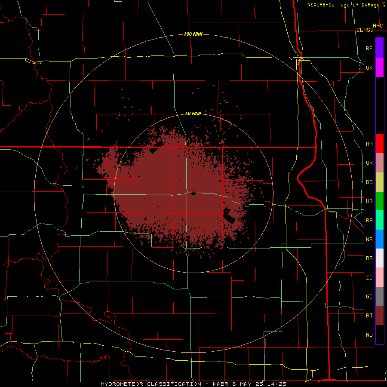Click the IC light pink legend swatch
This screenshot has width=387, height=387.
tap(380, 277)
